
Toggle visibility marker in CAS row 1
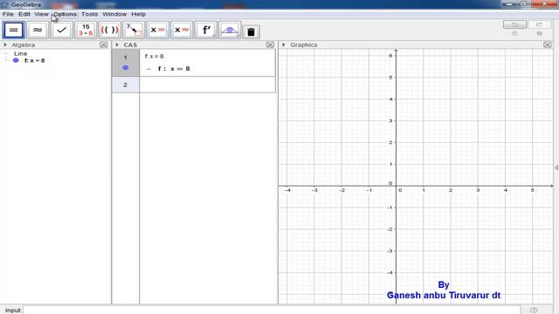coord(125,68)
